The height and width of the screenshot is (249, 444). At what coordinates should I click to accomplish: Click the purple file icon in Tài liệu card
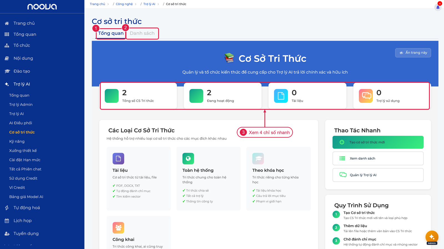pos(118,159)
